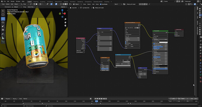This screenshot has height=107, width=202.
Task: Open the Options dropdown in viewport header
Action: pyautogui.click(x=64, y=7)
